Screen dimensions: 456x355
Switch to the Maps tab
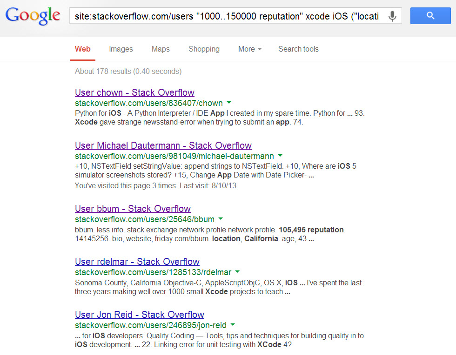tap(161, 49)
